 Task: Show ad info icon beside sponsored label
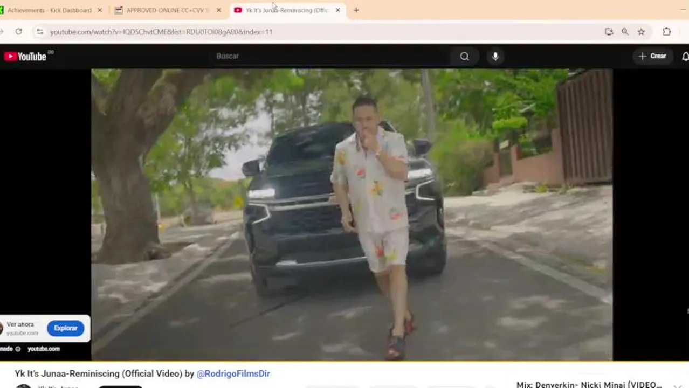pos(18,349)
